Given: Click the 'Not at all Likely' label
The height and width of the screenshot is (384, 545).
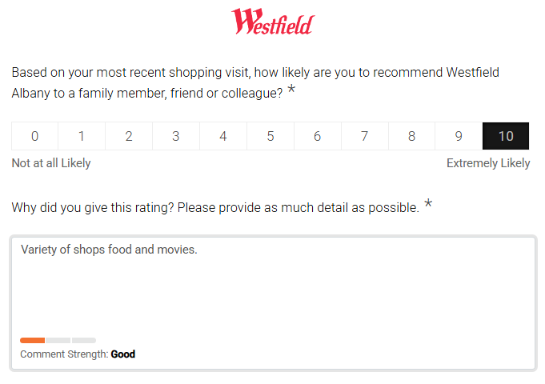Looking at the screenshot, I should click(x=51, y=163).
